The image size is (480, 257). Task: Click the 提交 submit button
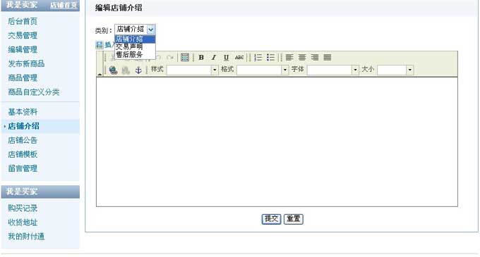(x=271, y=219)
